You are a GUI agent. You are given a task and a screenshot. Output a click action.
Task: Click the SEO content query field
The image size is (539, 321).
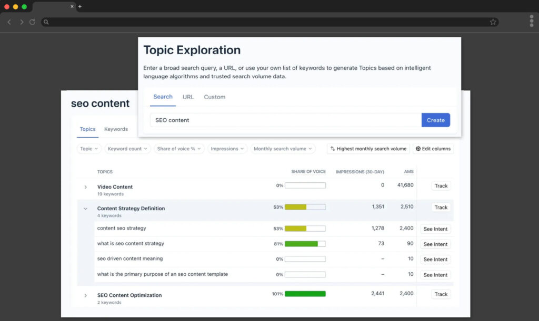point(286,120)
